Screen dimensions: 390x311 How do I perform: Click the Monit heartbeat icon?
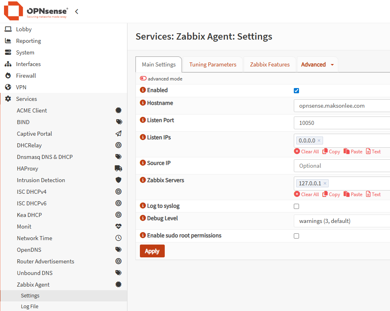(x=118, y=226)
